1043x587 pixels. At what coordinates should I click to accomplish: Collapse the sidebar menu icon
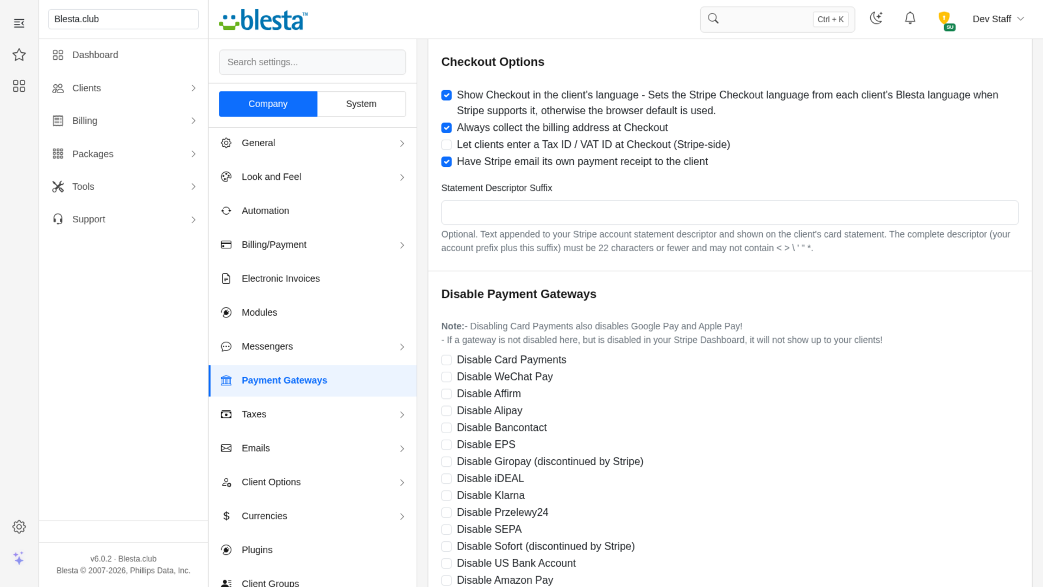(x=19, y=23)
